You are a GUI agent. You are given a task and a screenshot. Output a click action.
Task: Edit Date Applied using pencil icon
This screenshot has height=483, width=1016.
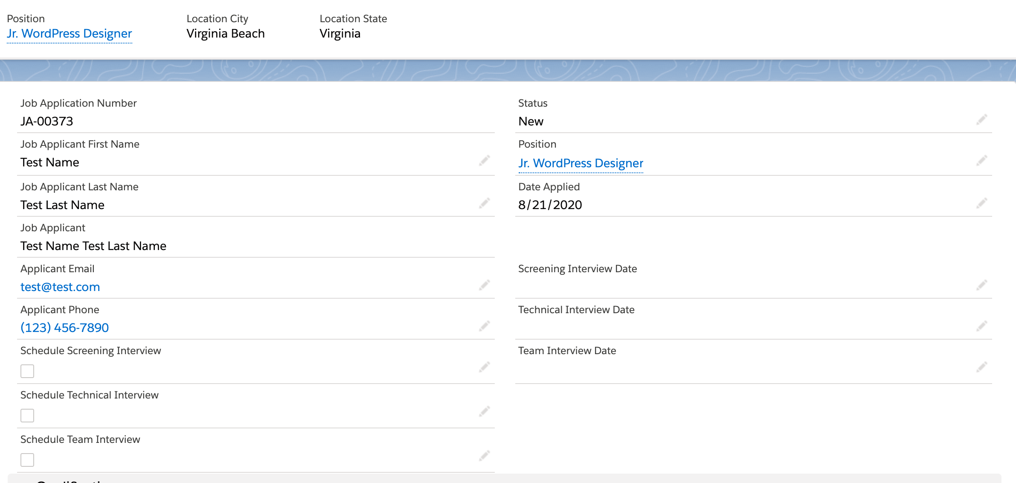(981, 203)
